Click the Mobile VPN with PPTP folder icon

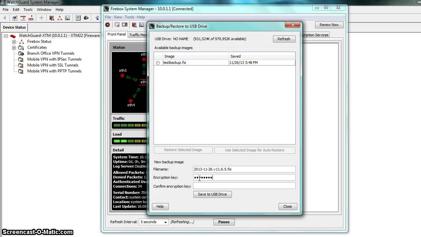pos(21,71)
